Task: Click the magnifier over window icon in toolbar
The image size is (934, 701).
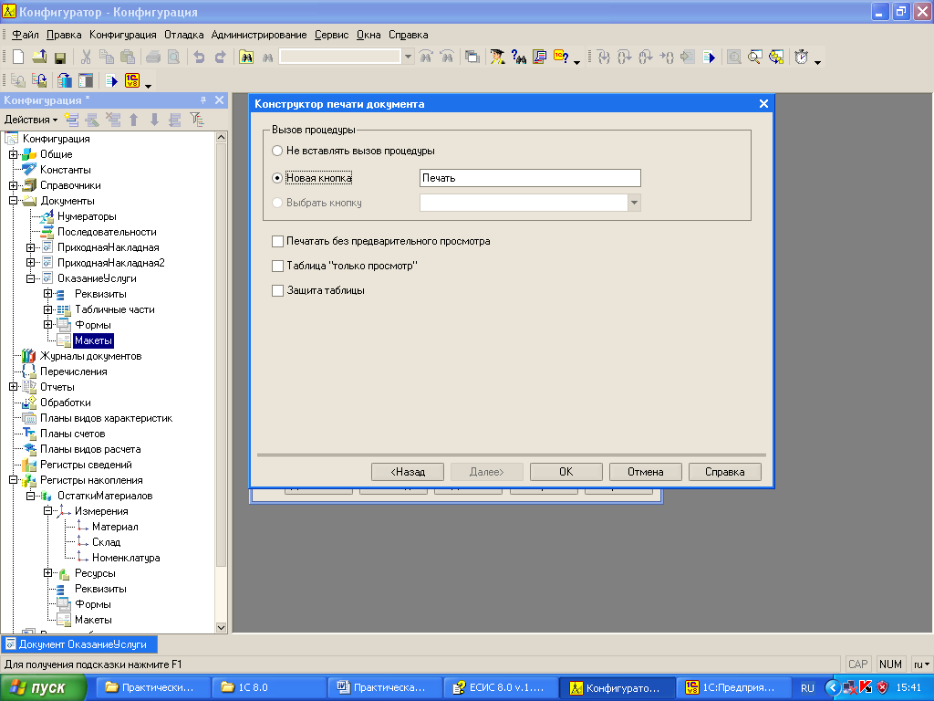Action: click(754, 57)
